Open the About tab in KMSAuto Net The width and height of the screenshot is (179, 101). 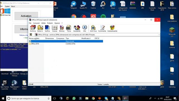13,6
